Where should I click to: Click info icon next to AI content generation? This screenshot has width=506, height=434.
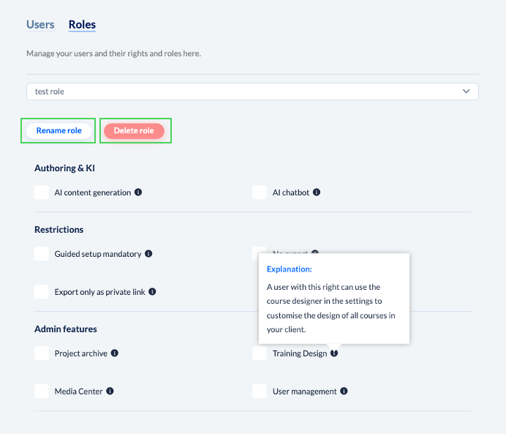(138, 192)
